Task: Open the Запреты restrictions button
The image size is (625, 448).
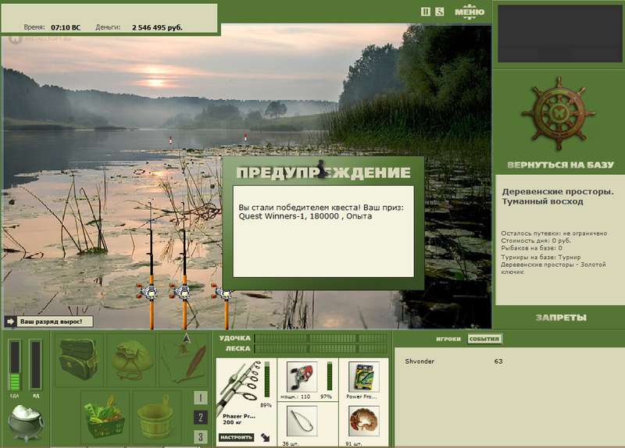Action: pyautogui.click(x=561, y=318)
